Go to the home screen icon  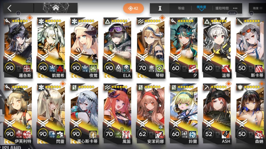pos(56,8)
